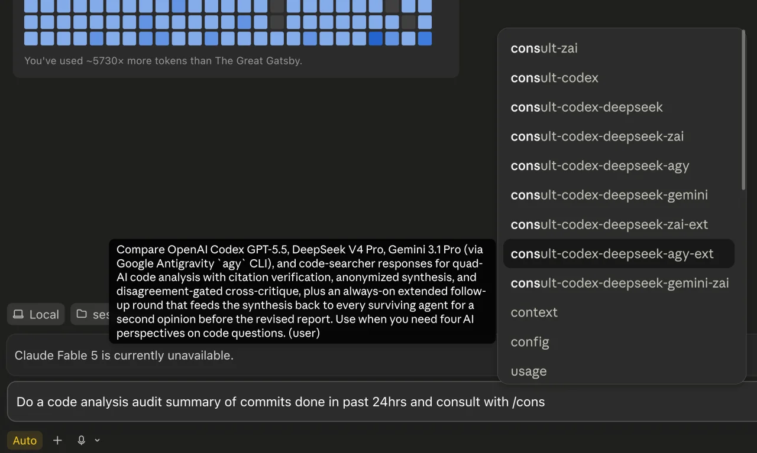Focus the message prompt input field
This screenshot has width=757, height=453.
coord(382,402)
